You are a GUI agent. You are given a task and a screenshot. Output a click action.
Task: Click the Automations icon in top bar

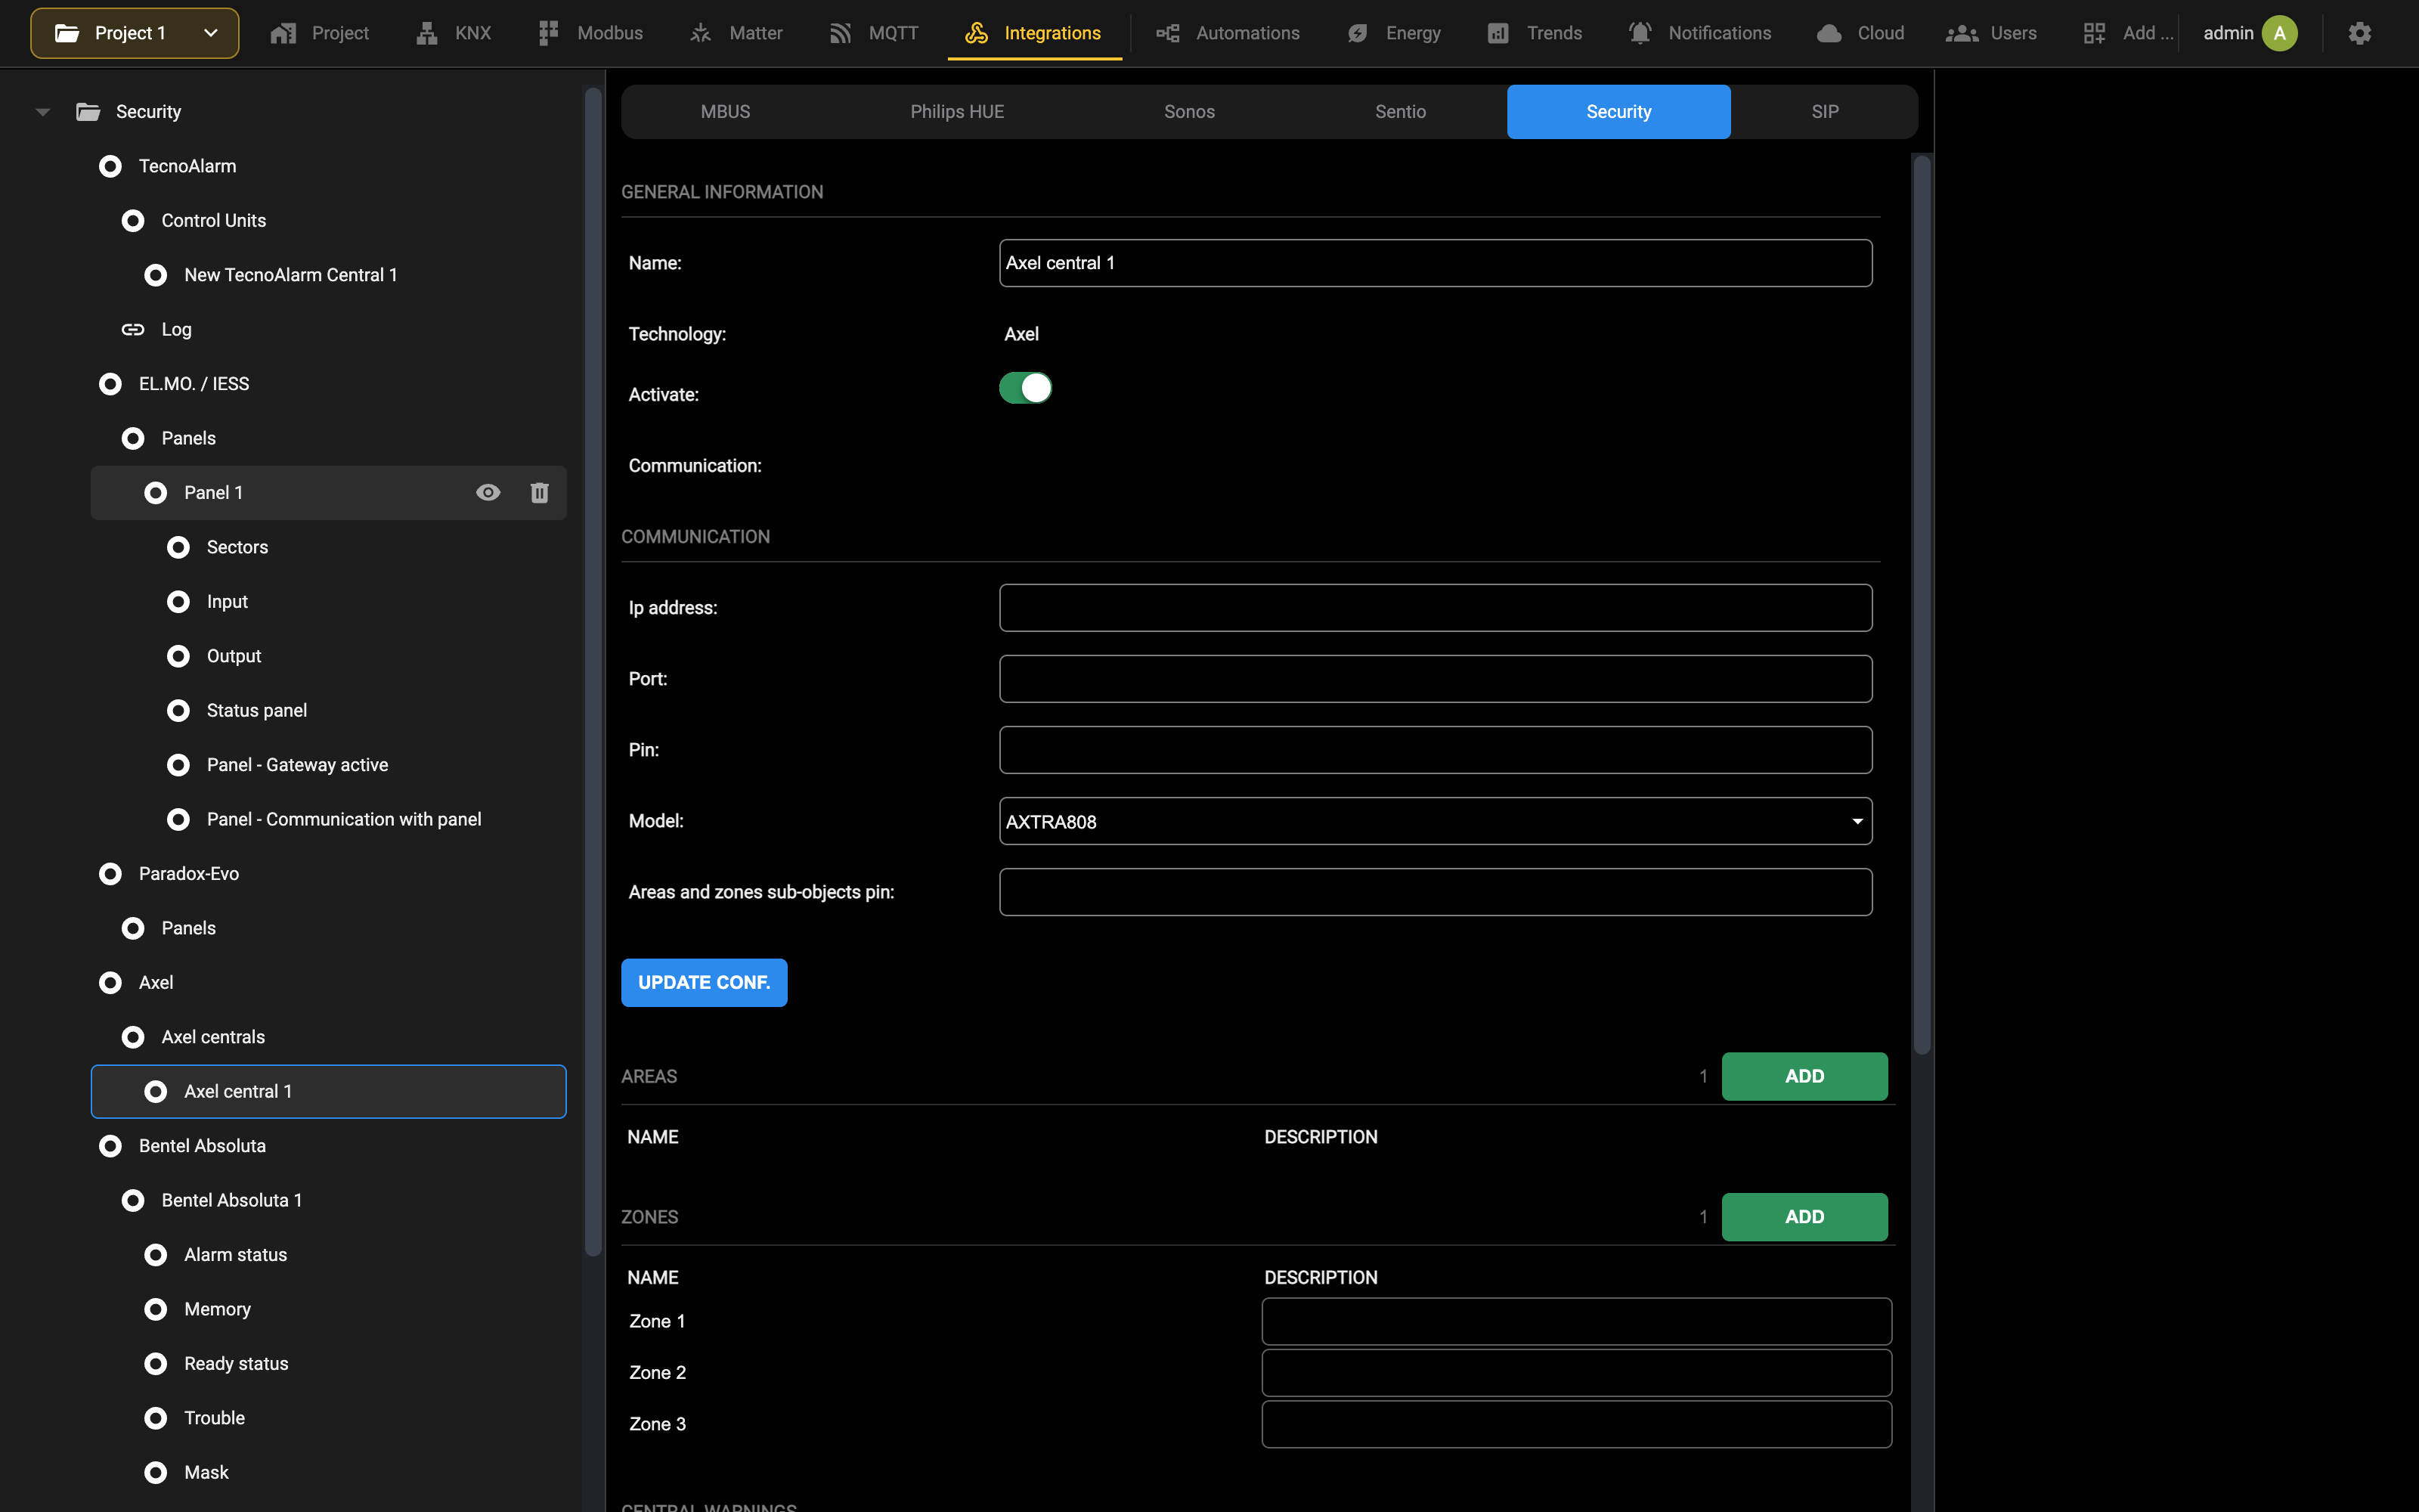(1167, 33)
